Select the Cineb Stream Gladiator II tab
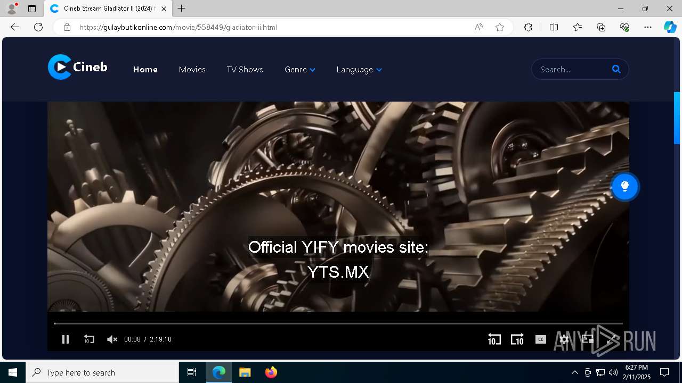Viewport: 682px width, 383px height. click(108, 9)
